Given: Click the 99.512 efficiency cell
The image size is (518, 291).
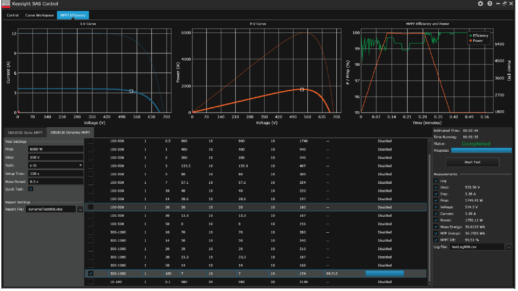Looking at the screenshot, I should click(x=332, y=274).
